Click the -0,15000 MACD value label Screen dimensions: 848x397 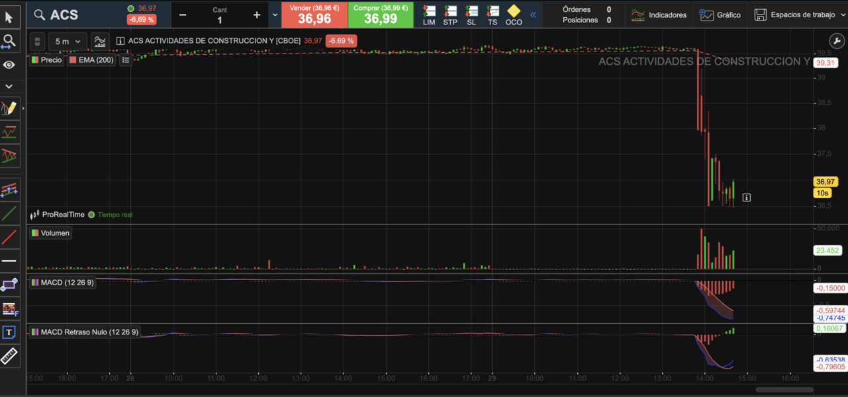(x=830, y=288)
